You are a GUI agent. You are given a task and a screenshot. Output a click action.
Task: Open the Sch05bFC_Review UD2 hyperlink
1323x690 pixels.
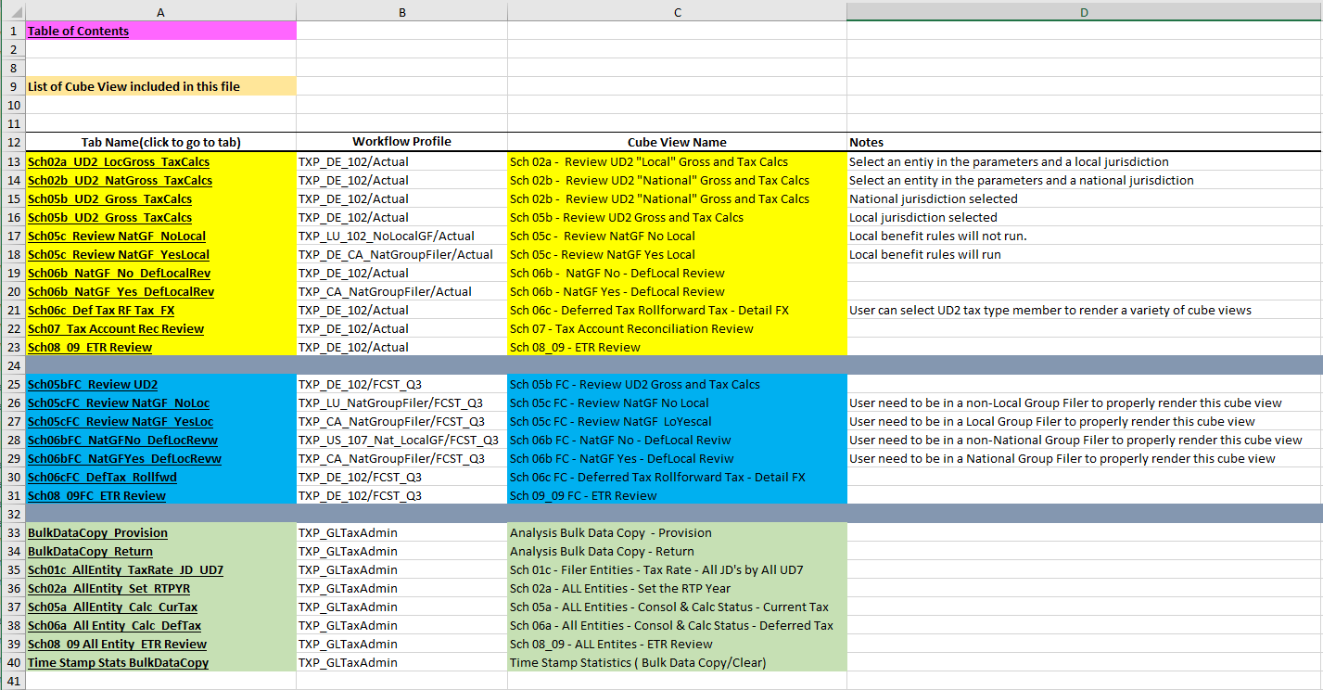coord(93,384)
